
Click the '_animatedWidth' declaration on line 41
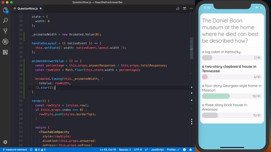[44, 35]
